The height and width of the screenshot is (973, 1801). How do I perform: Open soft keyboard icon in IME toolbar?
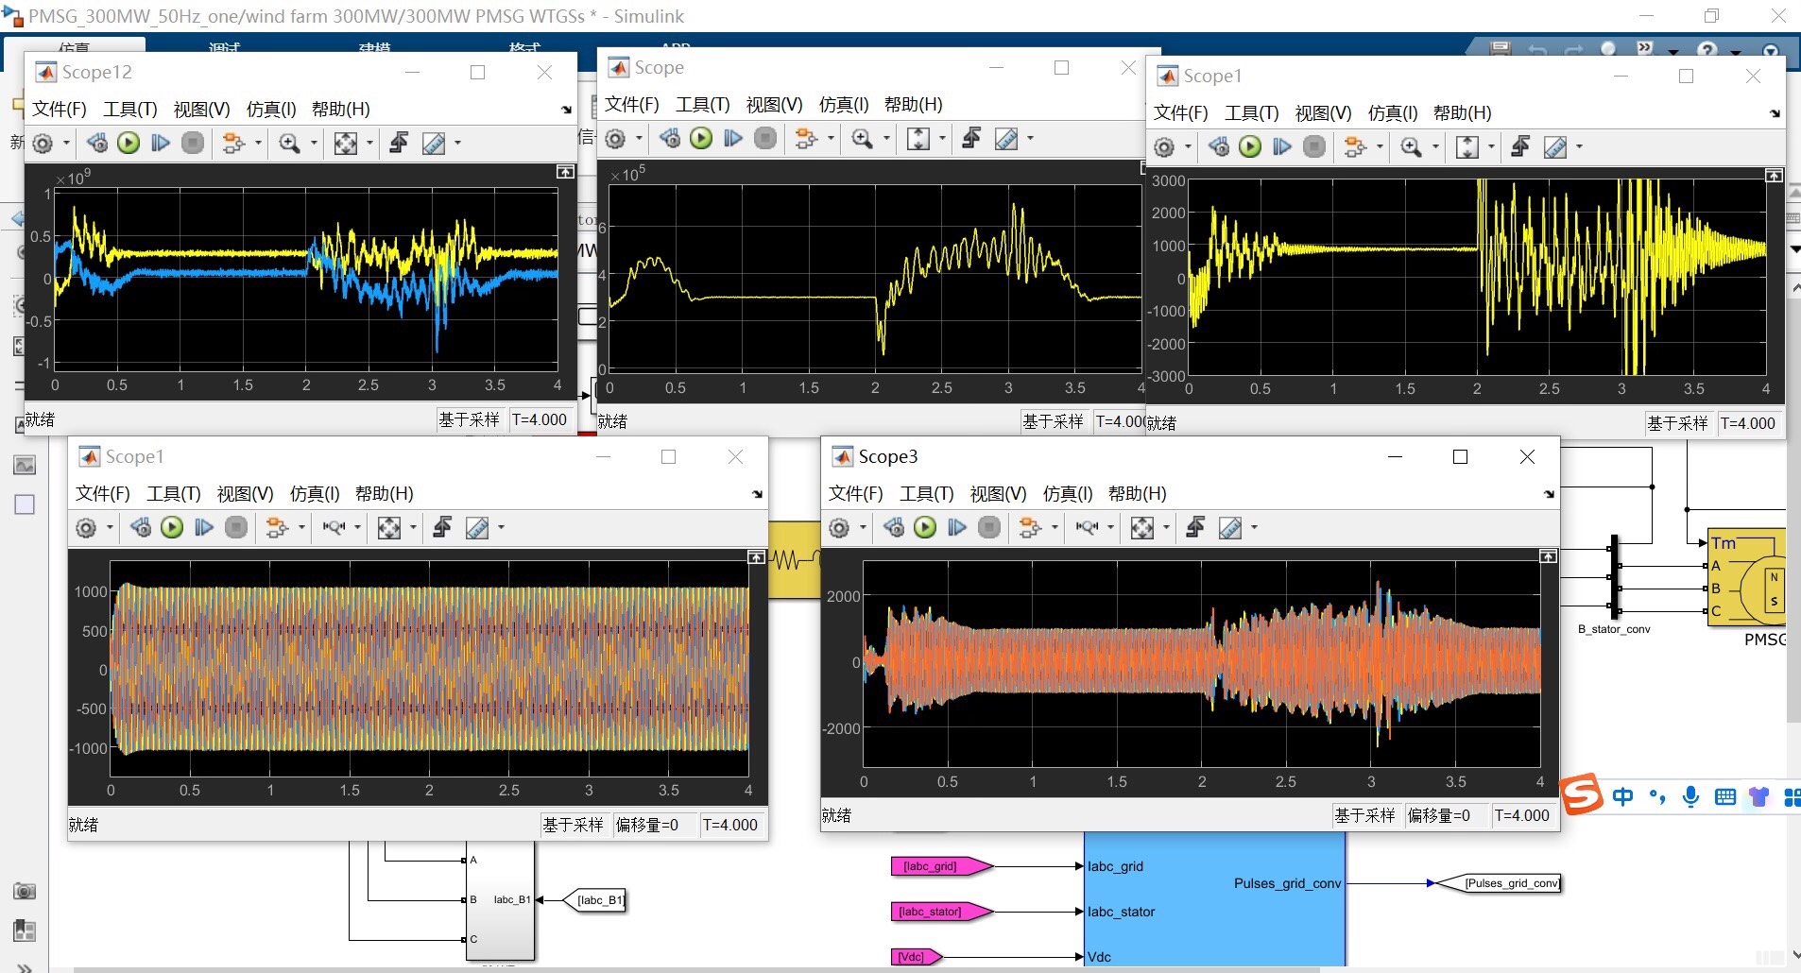coord(1724,796)
